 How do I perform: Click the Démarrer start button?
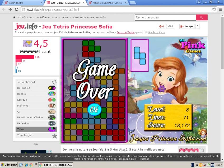click(x=9, y=165)
